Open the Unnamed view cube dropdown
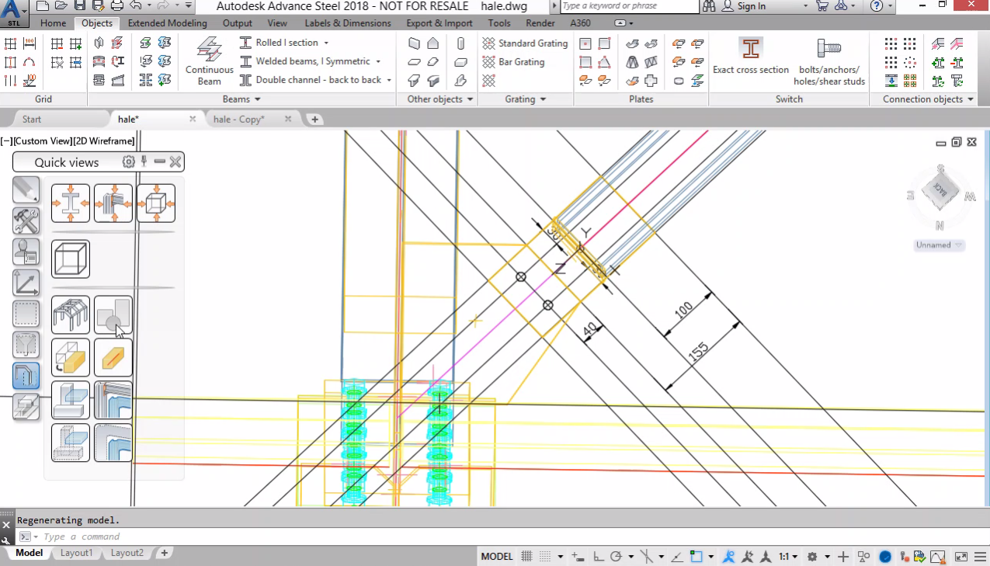The width and height of the screenshot is (990, 566). 939,245
